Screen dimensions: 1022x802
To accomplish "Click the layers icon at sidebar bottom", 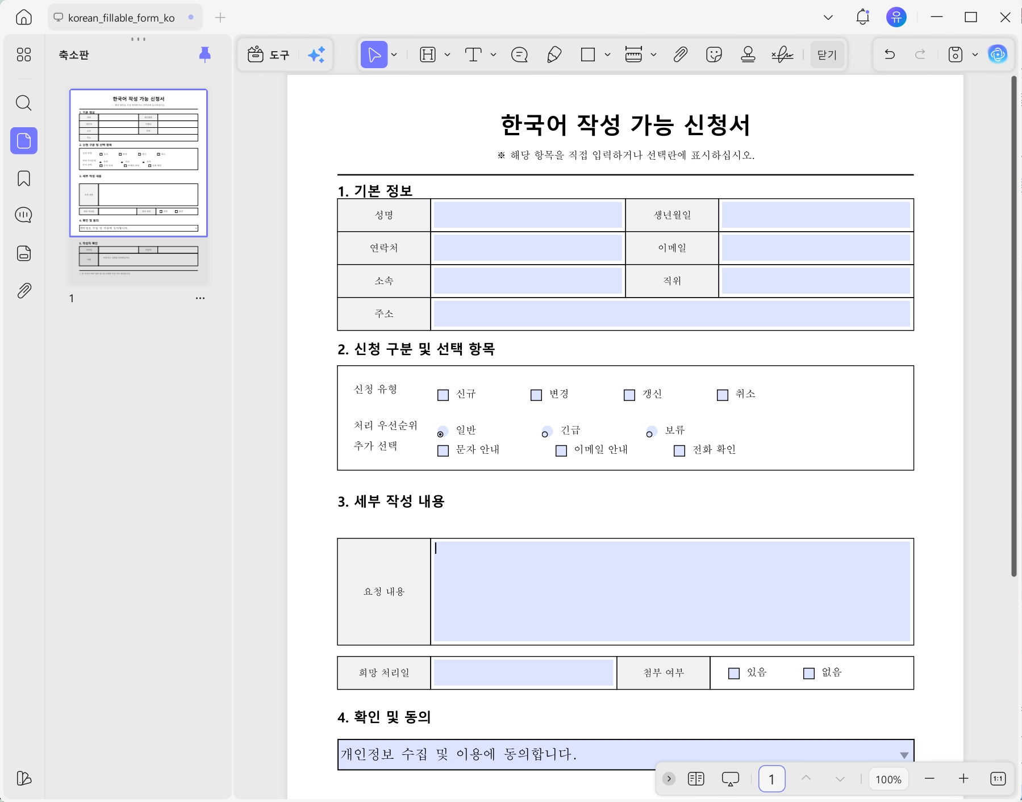I will coord(24,778).
